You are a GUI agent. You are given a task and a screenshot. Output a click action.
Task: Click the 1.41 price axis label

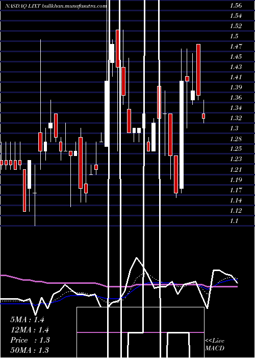pyautogui.click(x=236, y=77)
